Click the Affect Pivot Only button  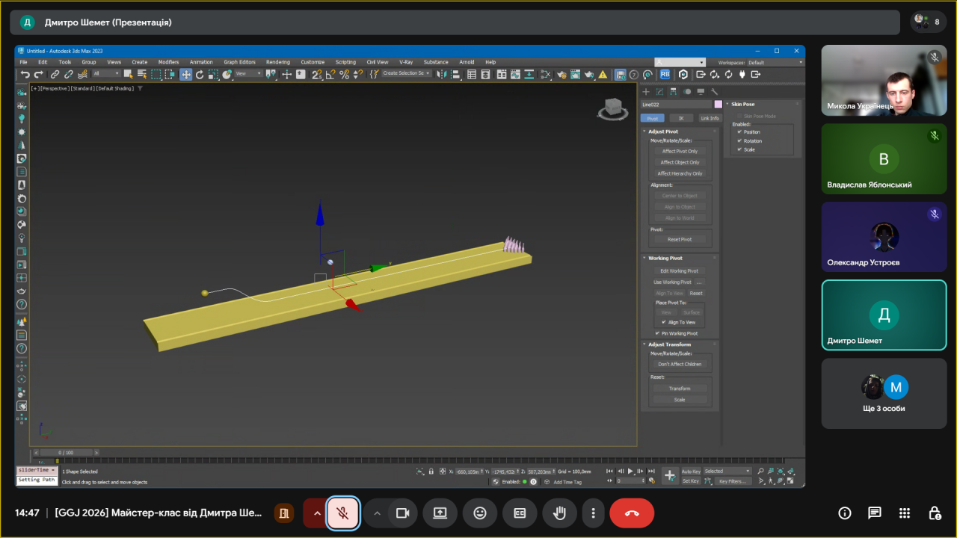point(680,151)
